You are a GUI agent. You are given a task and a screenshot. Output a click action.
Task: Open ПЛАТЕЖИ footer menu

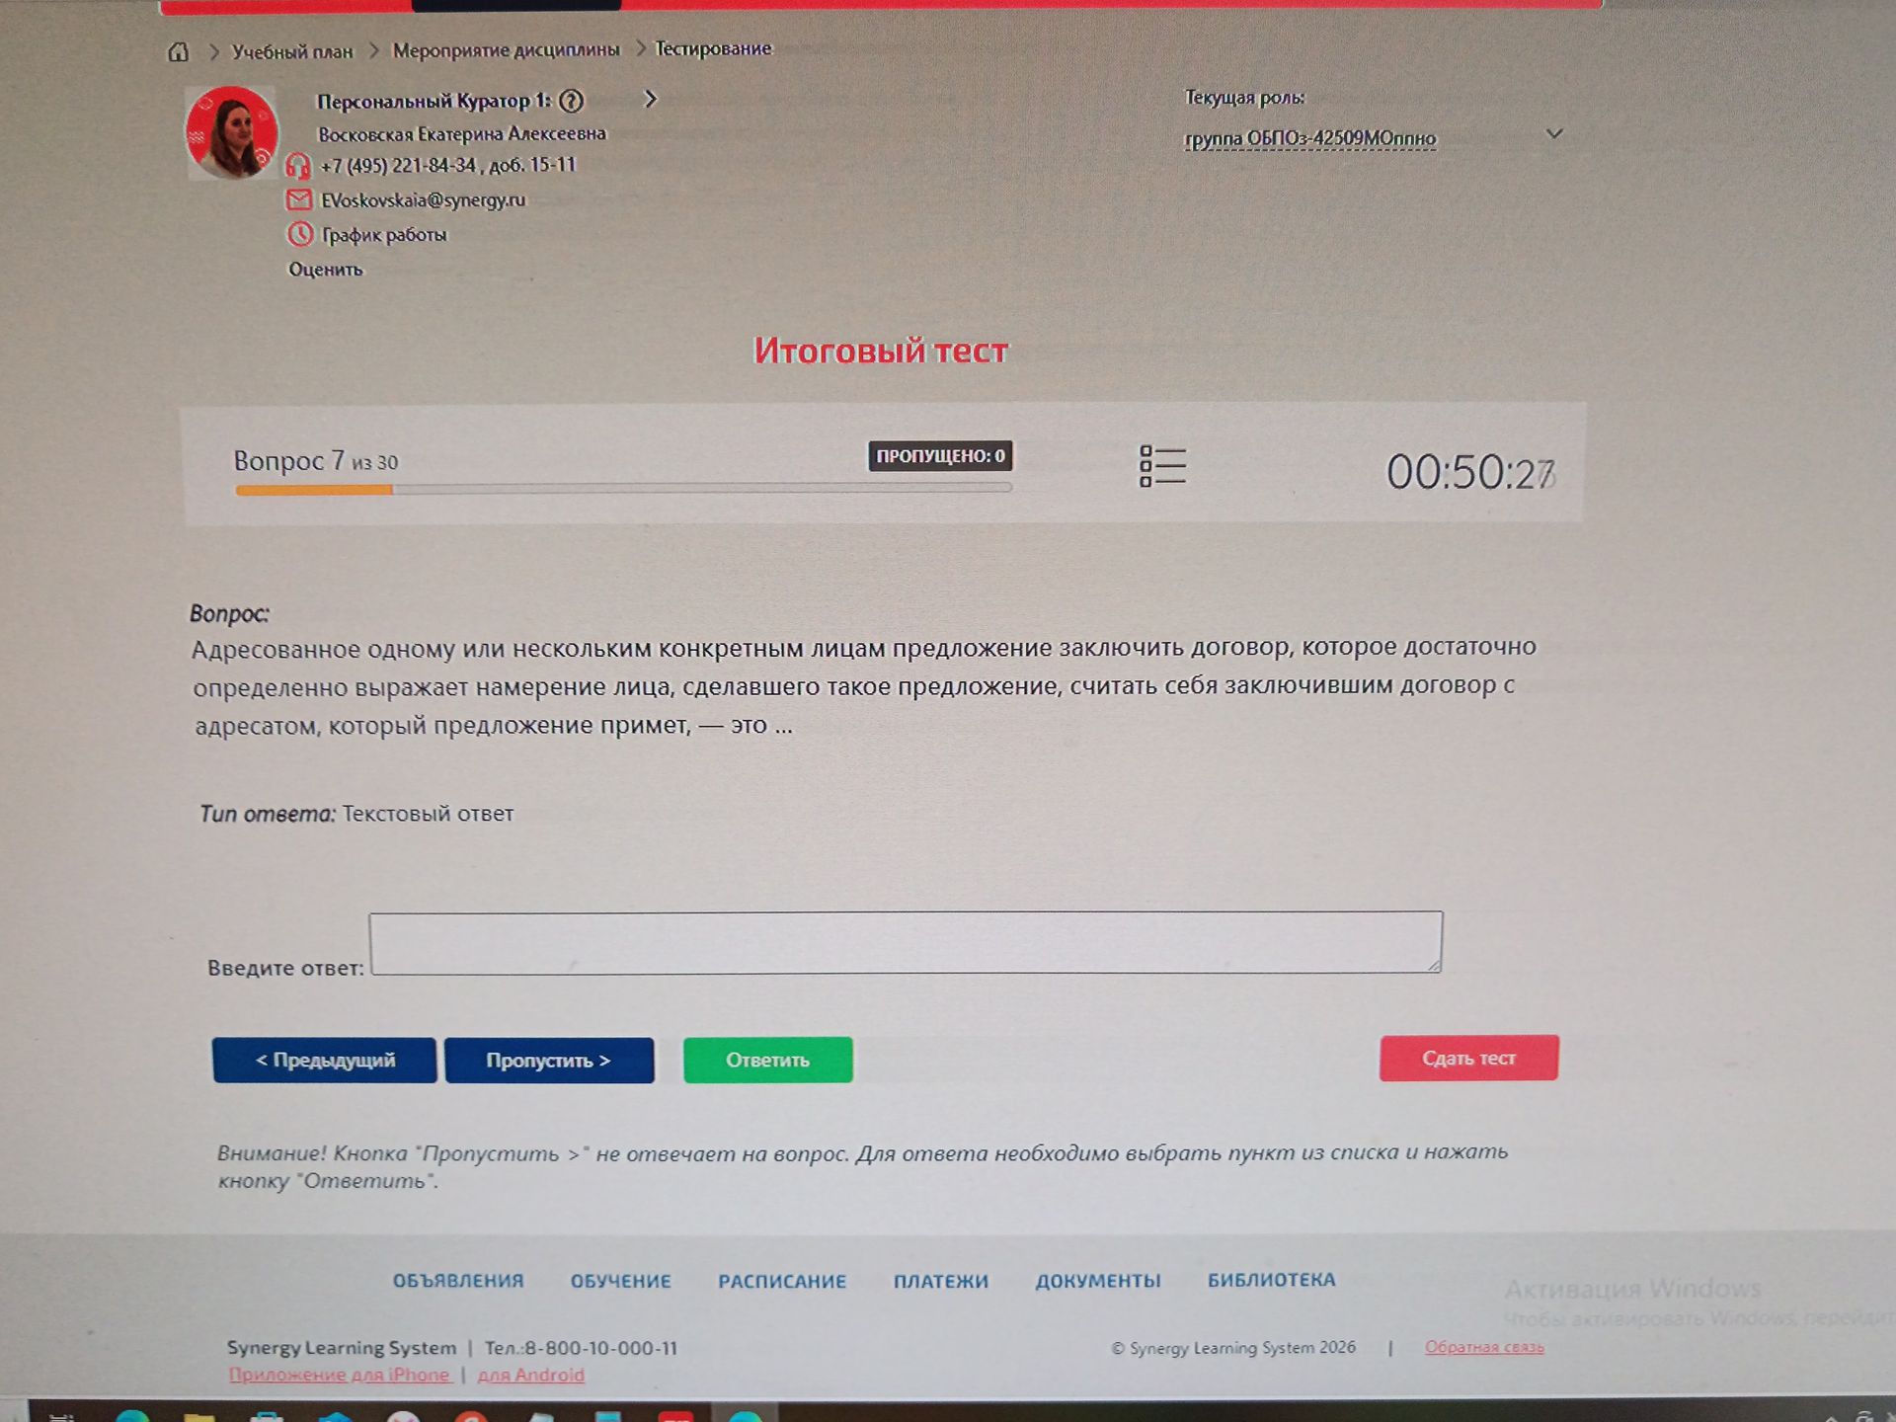click(x=940, y=1281)
